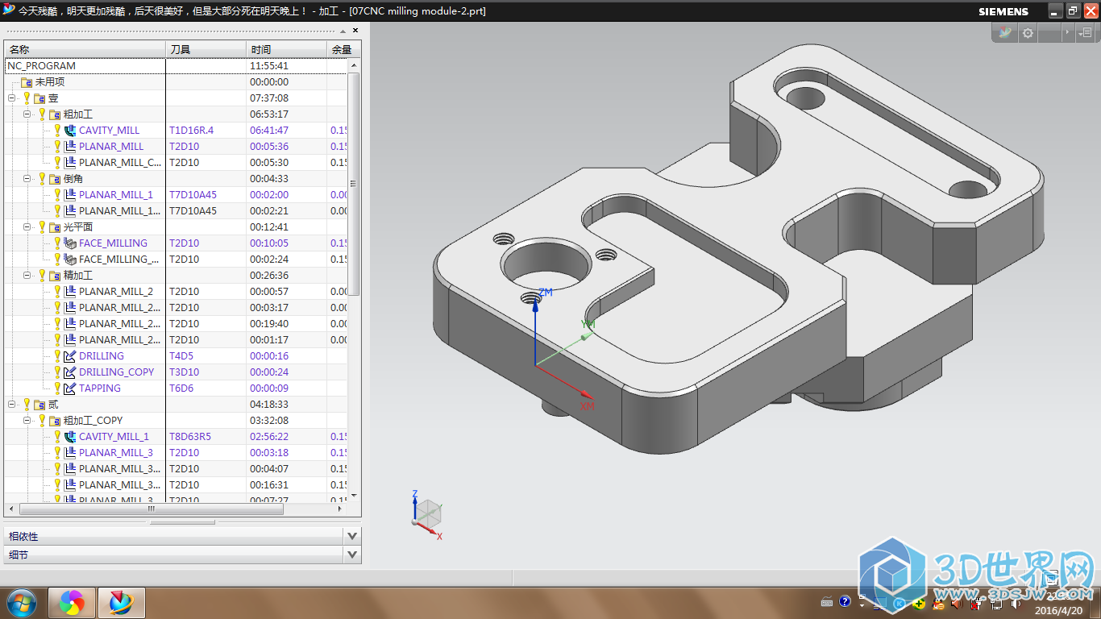
Task: Collapse the 光平面 group
Action: 27,226
